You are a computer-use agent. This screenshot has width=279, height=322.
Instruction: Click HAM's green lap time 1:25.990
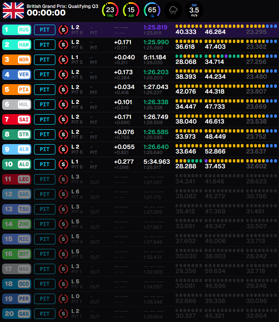point(156,42)
